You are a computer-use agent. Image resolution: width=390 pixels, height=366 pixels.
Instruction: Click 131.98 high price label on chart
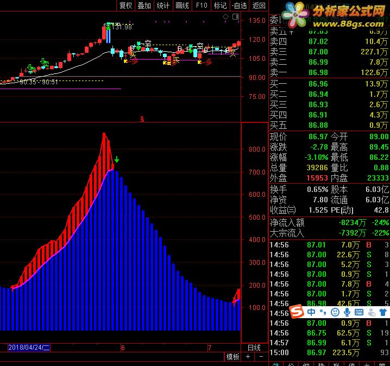pyautogui.click(x=122, y=27)
